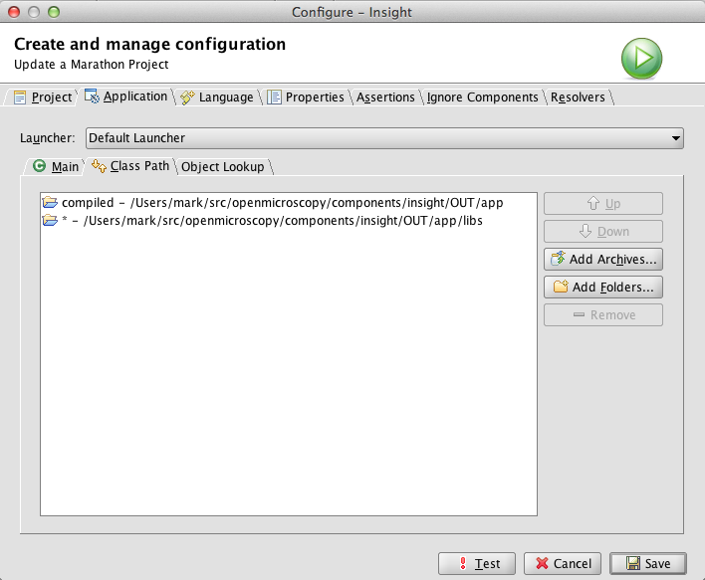
Task: Expand the Launcher dropdown
Action: [x=384, y=138]
